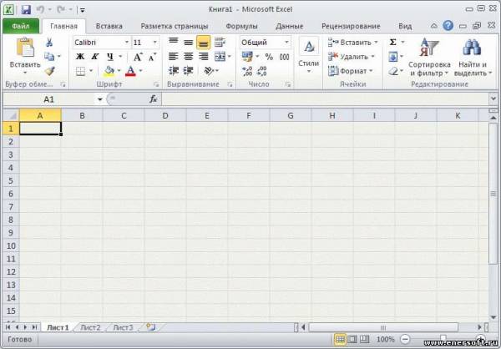Open the Calibri font name dropdown

tap(127, 43)
